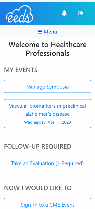Select Sign-In to a CME Event
95x209 pixels.
click(47, 203)
